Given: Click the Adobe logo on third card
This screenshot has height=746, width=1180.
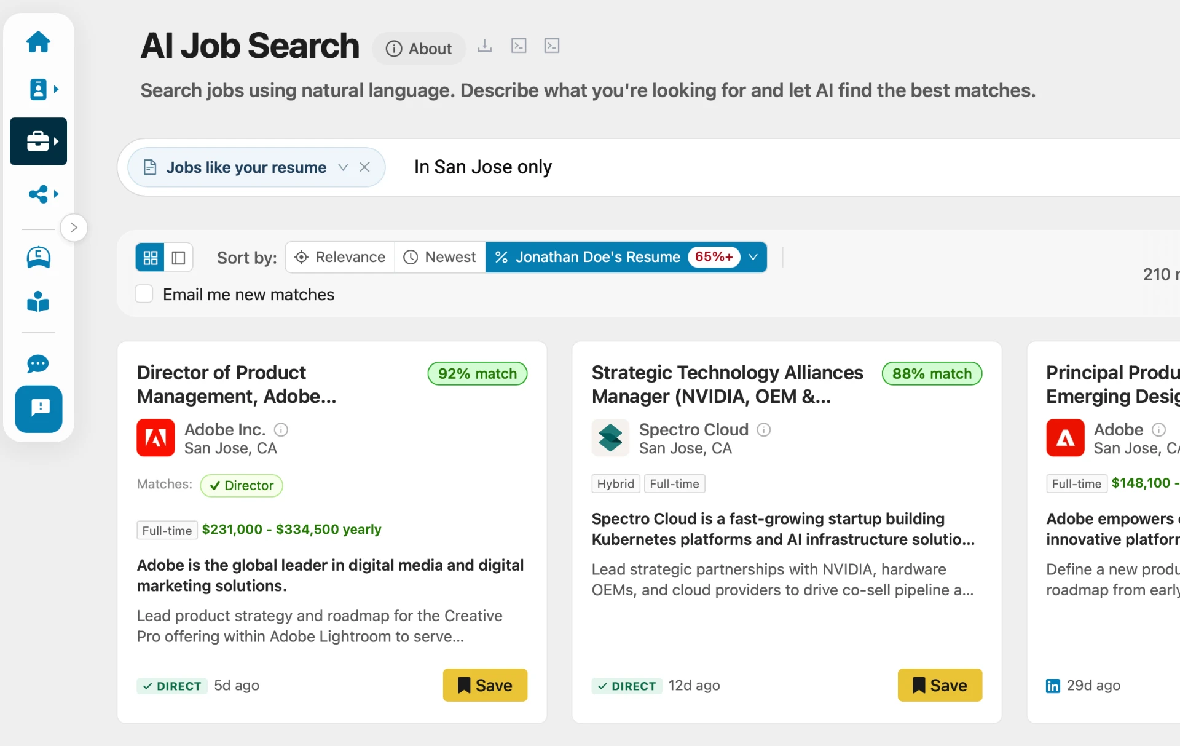Looking at the screenshot, I should pos(1065,438).
